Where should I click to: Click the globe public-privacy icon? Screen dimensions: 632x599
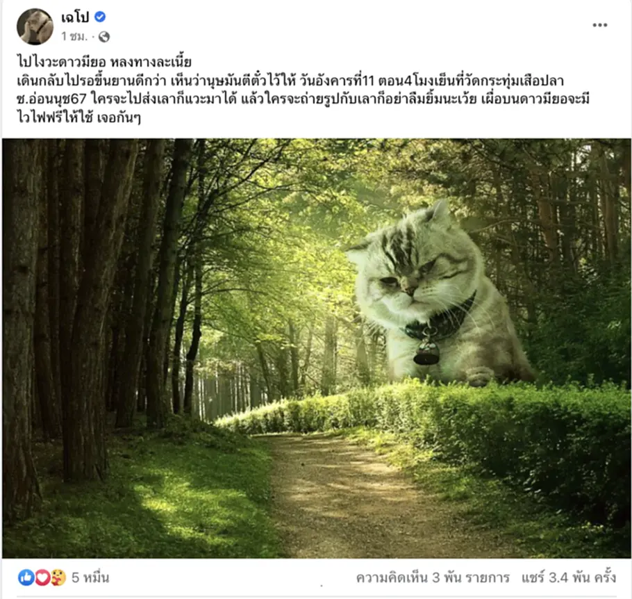(x=104, y=37)
